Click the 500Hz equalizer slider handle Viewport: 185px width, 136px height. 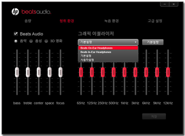click(113, 72)
